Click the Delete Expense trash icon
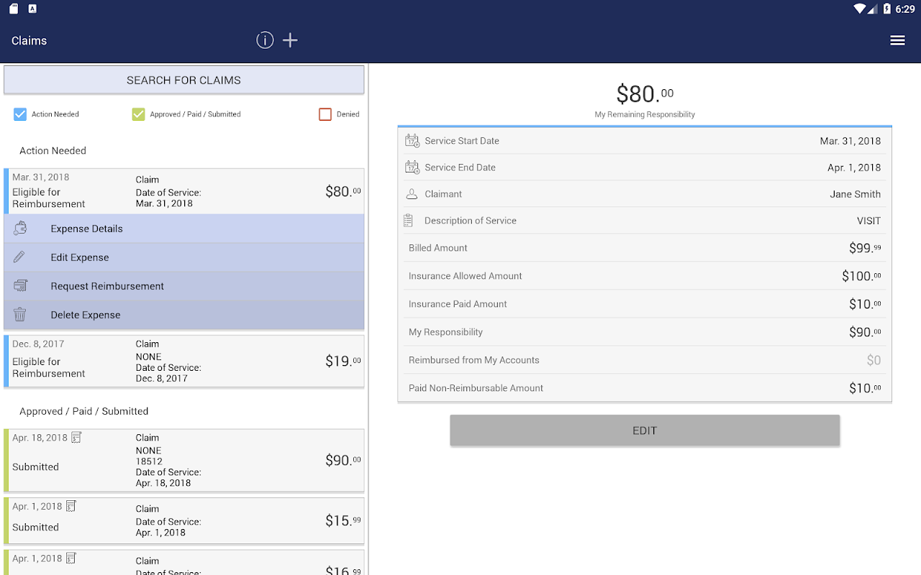The image size is (921, 575). click(20, 314)
